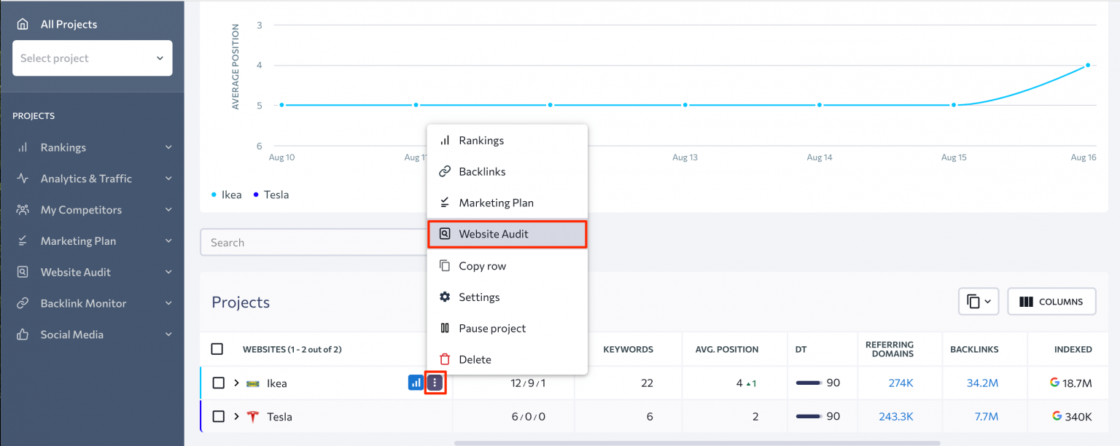
Task: Click the Tesla logo icon in projects table
Action: tap(253, 417)
